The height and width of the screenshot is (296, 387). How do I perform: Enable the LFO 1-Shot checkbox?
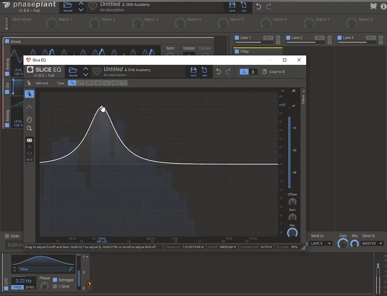(55, 286)
